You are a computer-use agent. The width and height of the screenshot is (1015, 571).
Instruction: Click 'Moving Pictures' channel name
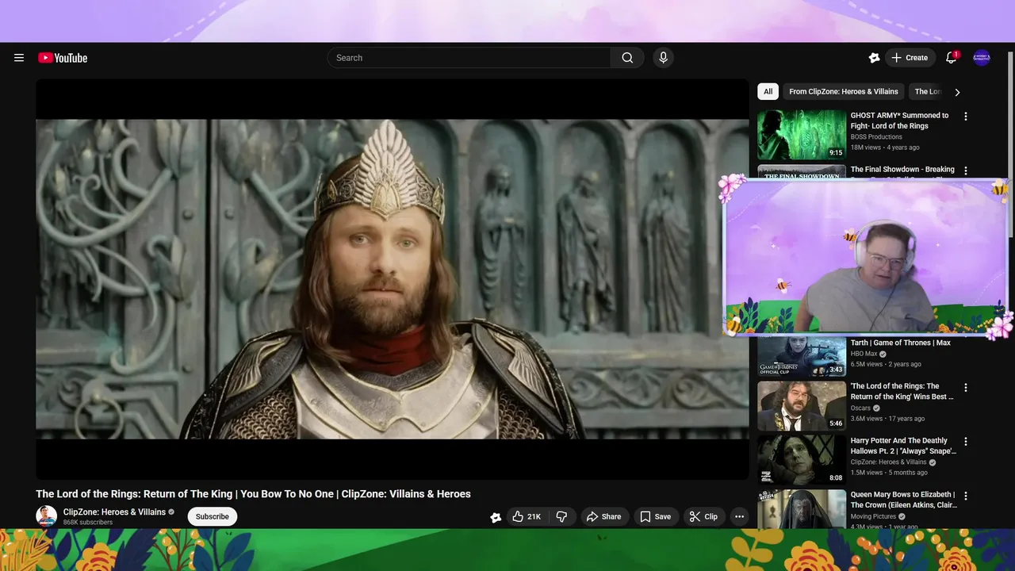pyautogui.click(x=873, y=516)
